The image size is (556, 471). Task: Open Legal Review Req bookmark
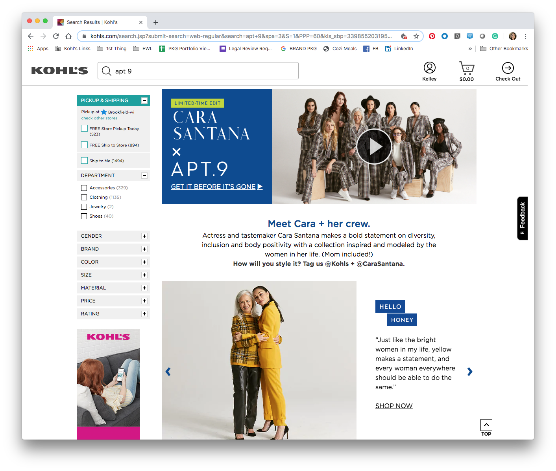click(x=246, y=49)
